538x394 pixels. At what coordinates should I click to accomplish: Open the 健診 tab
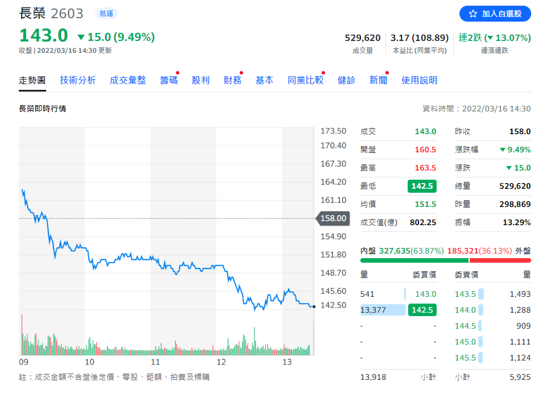[x=346, y=80]
